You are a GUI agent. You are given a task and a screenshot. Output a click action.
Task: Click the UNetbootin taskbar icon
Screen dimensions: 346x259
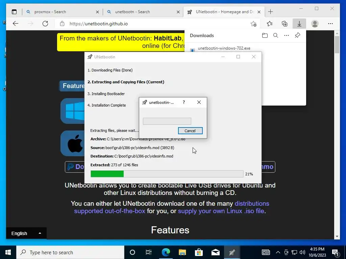(232, 252)
